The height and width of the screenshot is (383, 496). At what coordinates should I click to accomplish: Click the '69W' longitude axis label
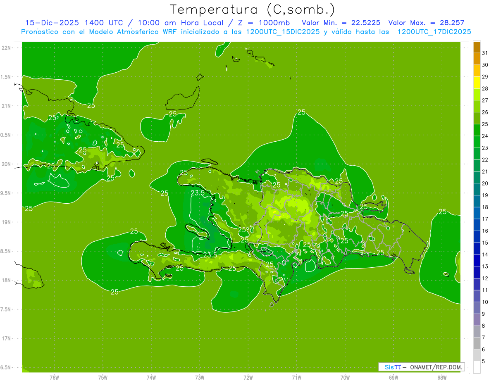(x=393, y=377)
